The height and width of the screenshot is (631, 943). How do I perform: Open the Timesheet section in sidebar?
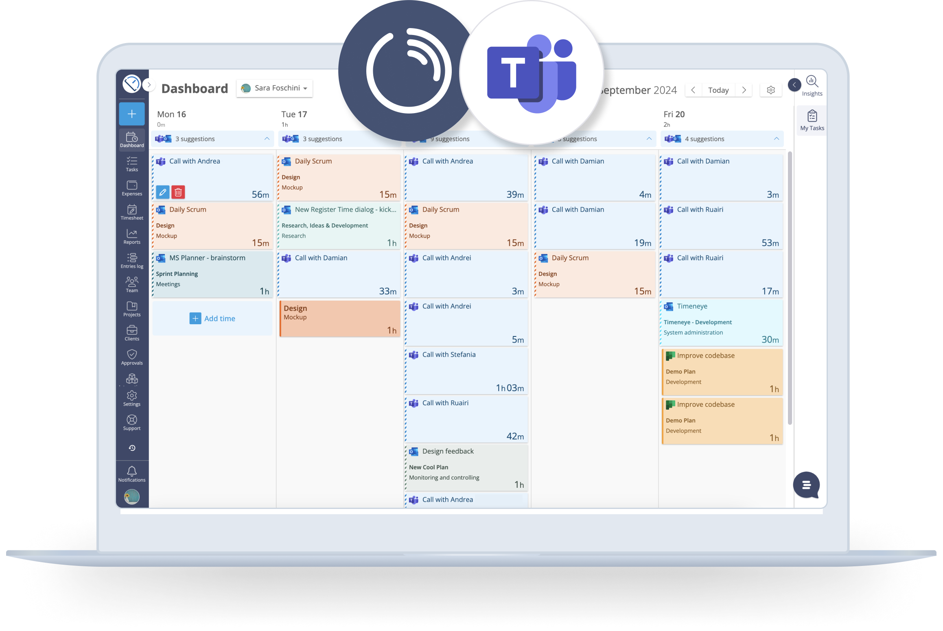tap(131, 212)
